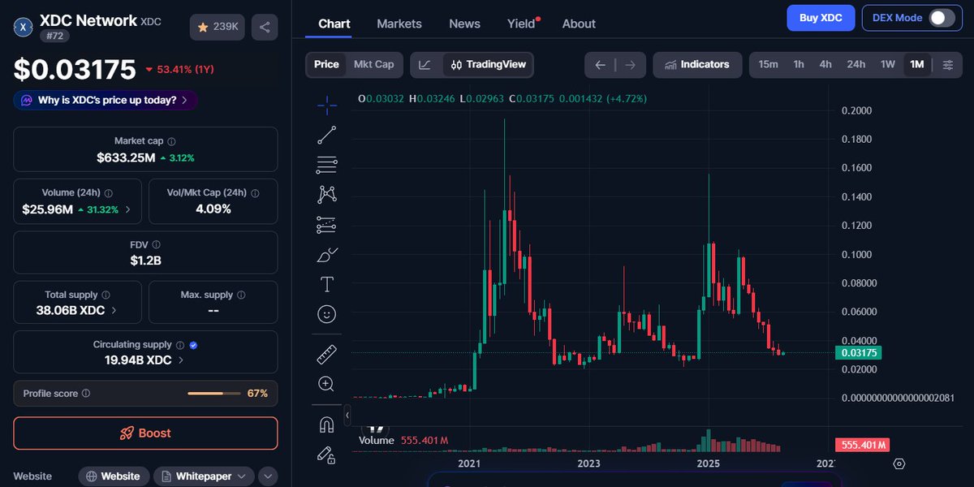Viewport: 974px width, 487px height.
Task: Toggle the DEX Mode switch
Action: pyautogui.click(x=942, y=18)
